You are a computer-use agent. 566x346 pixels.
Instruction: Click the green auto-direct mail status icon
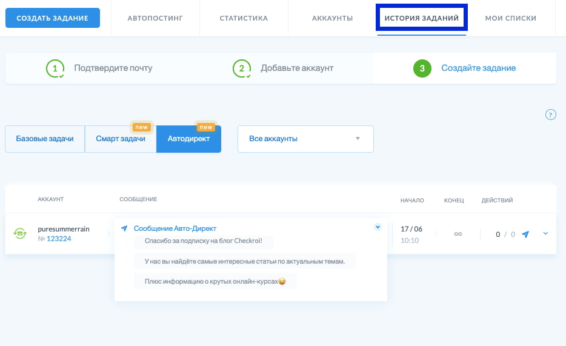[x=20, y=233]
